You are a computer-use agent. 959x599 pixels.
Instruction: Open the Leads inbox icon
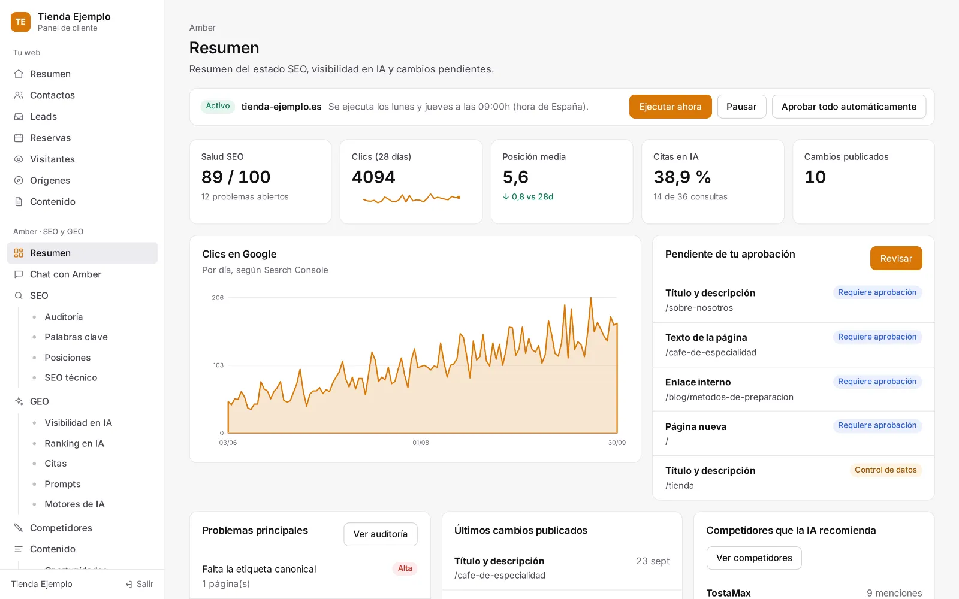click(19, 117)
